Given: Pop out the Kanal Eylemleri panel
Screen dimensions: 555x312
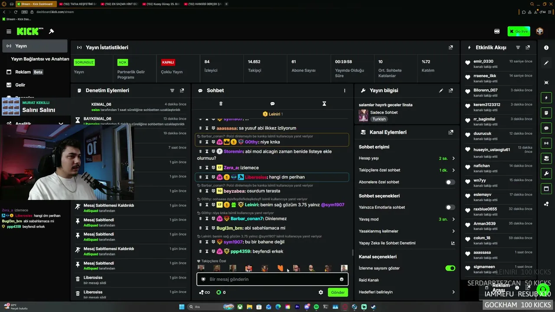Looking at the screenshot, I should tap(451, 132).
